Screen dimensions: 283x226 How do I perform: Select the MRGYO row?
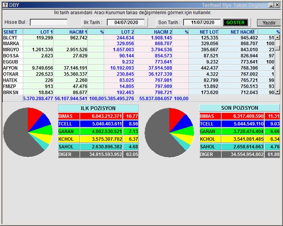click(138, 50)
